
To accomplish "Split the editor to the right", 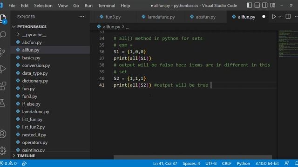I will click(288, 17).
